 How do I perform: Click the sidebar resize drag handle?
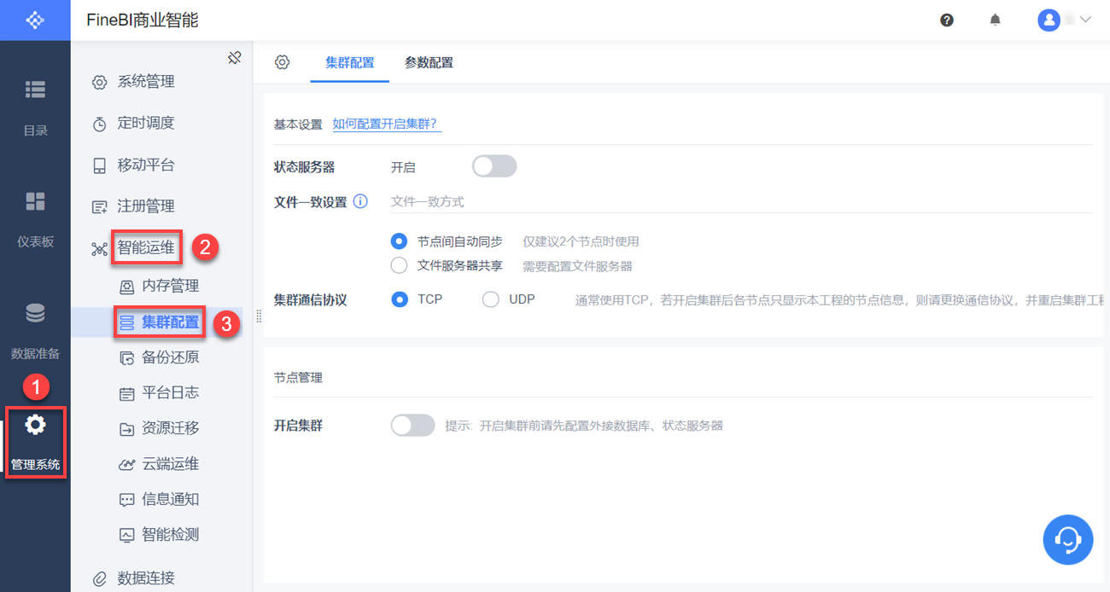259,316
